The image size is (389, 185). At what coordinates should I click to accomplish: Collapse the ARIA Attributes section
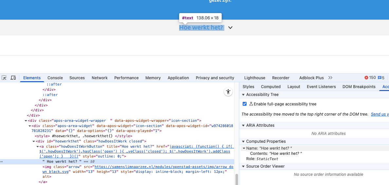[243, 125]
